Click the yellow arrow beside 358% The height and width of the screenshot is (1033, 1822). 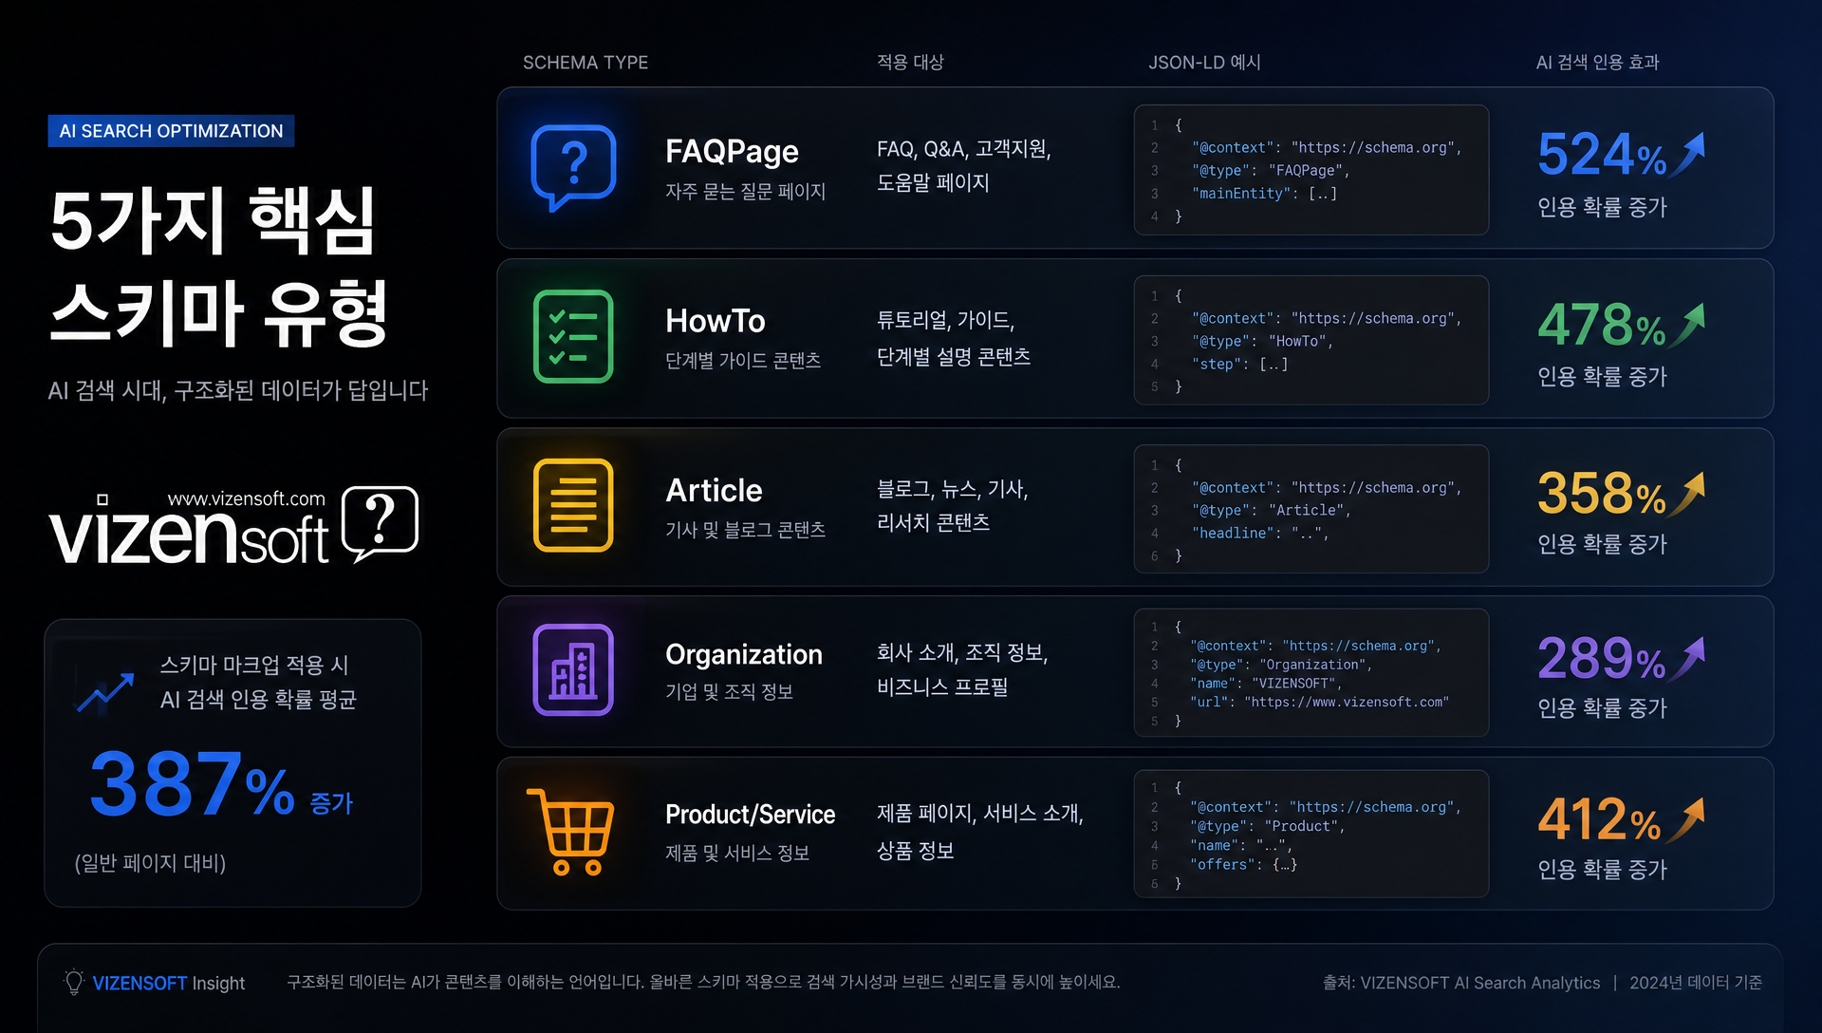[1688, 494]
